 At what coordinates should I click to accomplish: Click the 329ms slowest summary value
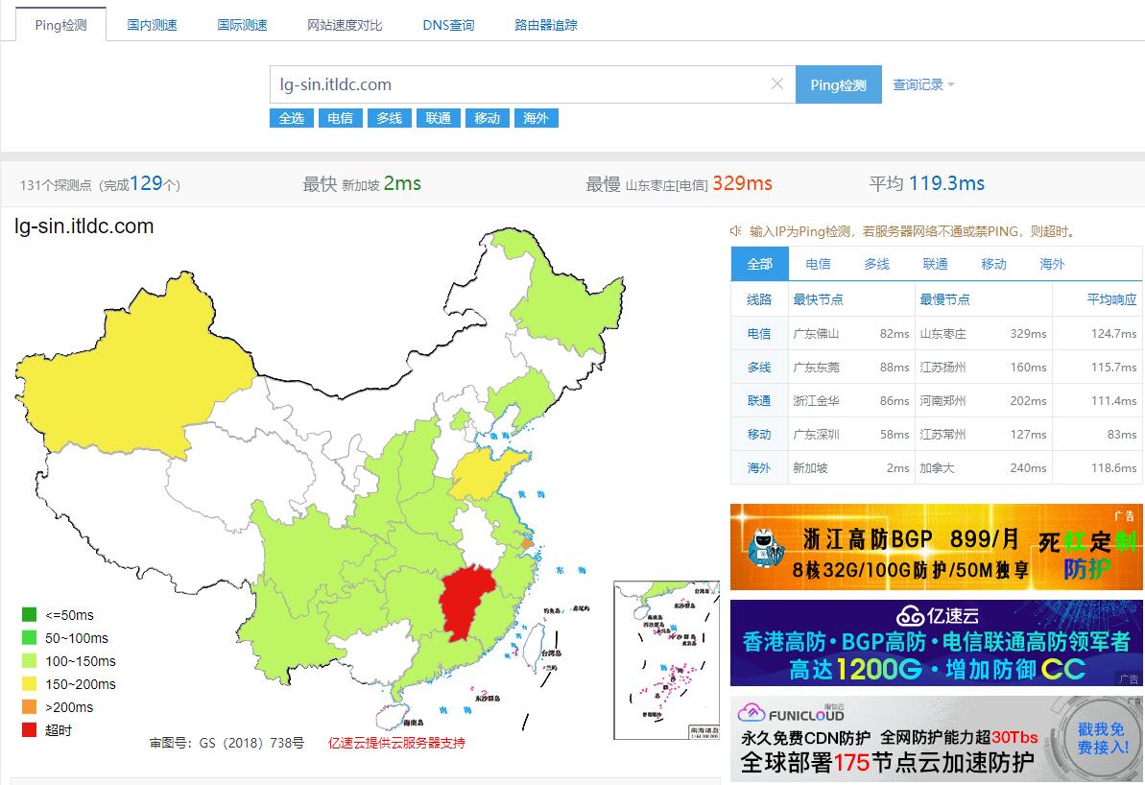click(742, 183)
